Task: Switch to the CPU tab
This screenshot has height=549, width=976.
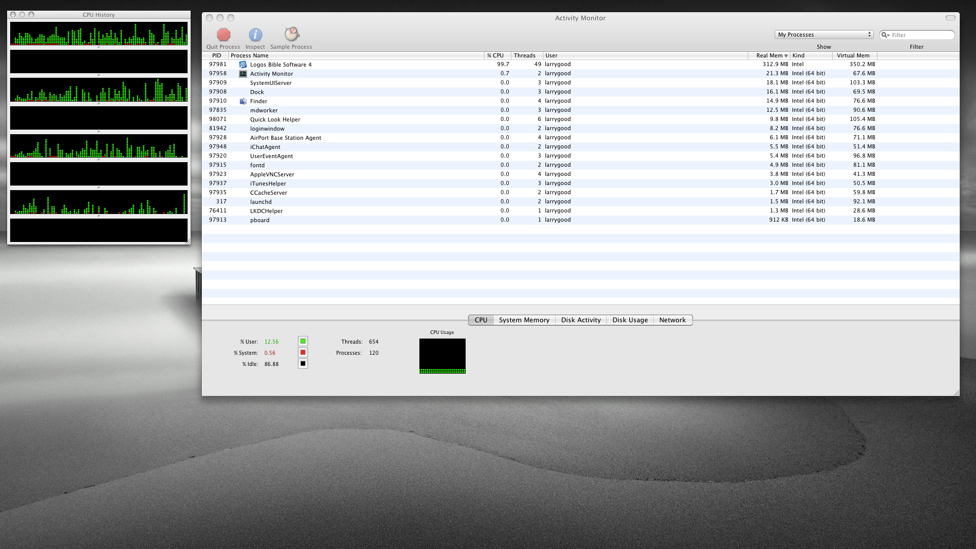Action: click(x=481, y=320)
